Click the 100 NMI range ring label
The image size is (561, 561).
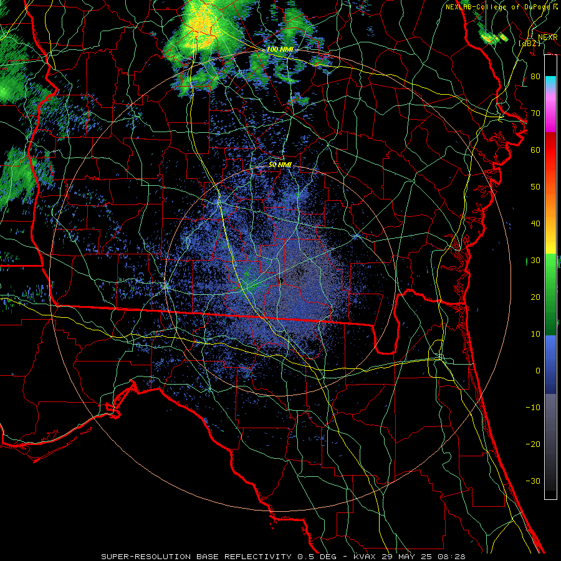click(280, 49)
